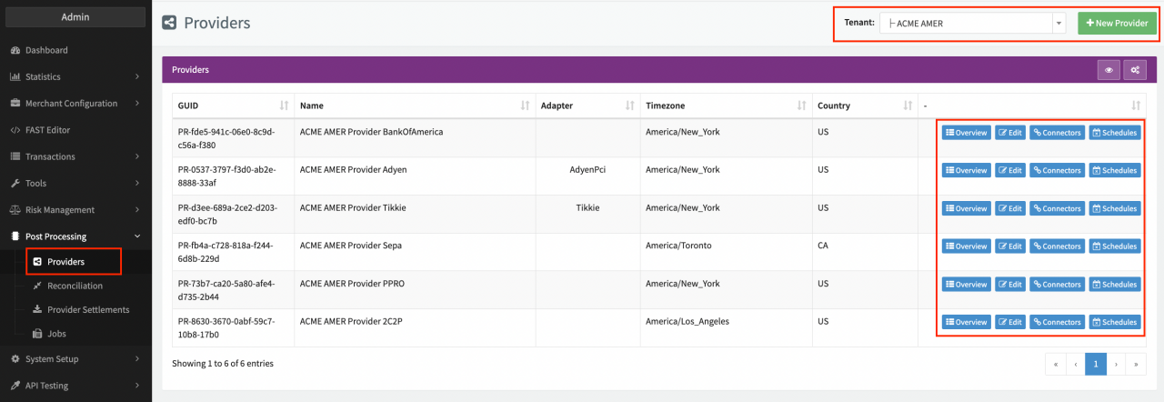Open Connectors for Provider Tikkie
This screenshot has width=1164, height=402.
(x=1057, y=208)
